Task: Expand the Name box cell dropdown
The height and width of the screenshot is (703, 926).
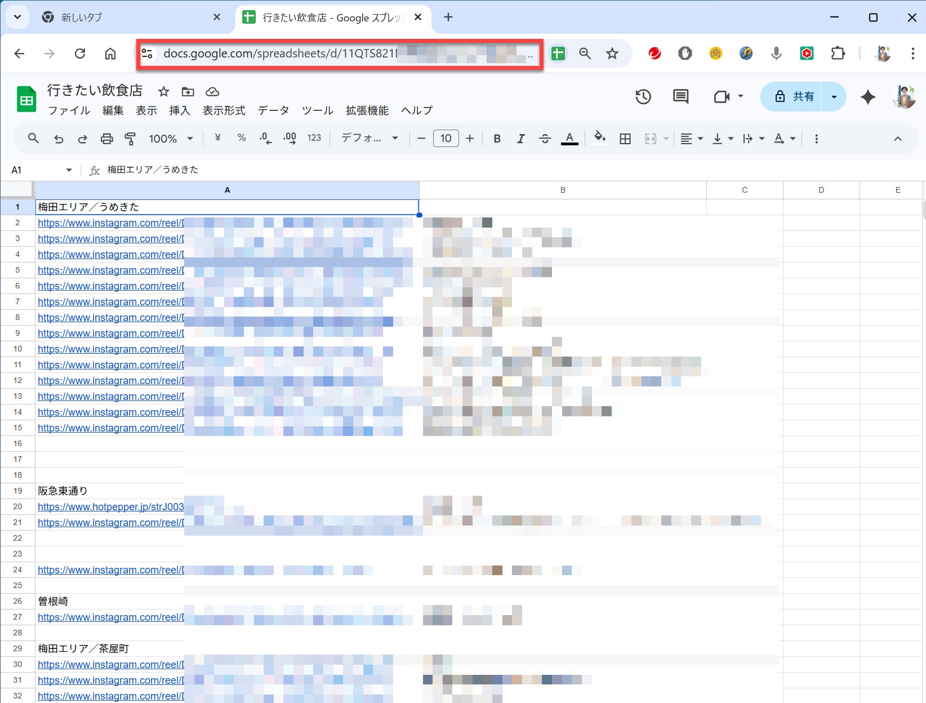Action: click(x=69, y=170)
